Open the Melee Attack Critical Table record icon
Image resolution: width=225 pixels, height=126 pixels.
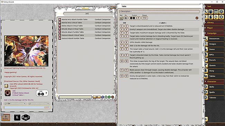coord(60,26)
